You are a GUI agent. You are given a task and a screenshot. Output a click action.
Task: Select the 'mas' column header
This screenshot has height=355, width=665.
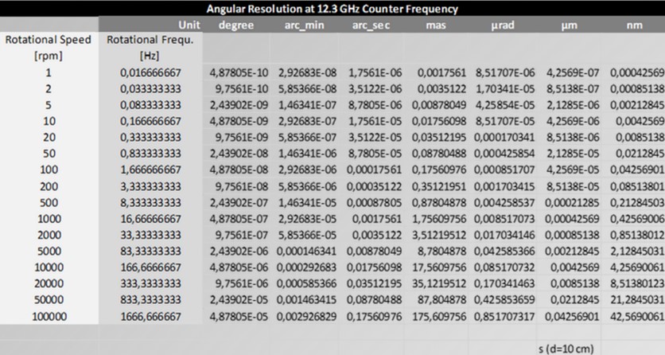click(435, 25)
